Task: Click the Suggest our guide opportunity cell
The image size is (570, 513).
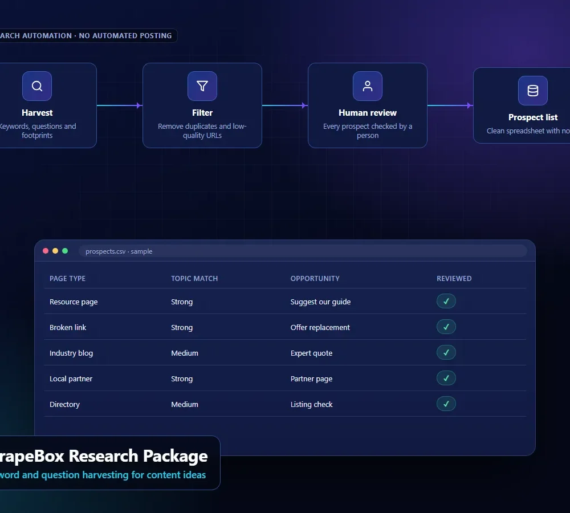Action: point(320,302)
